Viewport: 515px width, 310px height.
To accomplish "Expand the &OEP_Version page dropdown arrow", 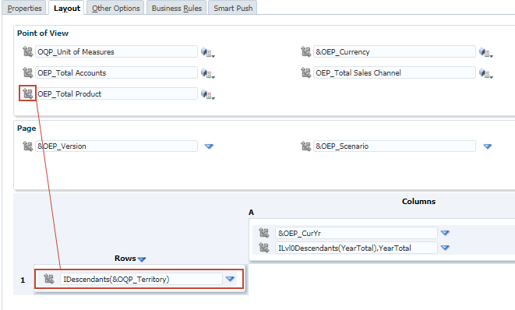I will pos(209,146).
